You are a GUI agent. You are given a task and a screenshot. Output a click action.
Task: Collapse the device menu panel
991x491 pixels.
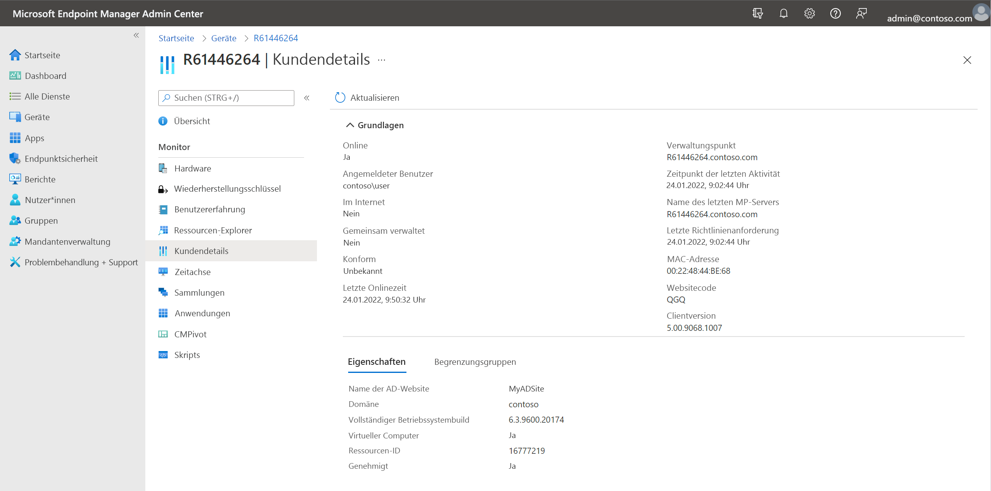307,98
